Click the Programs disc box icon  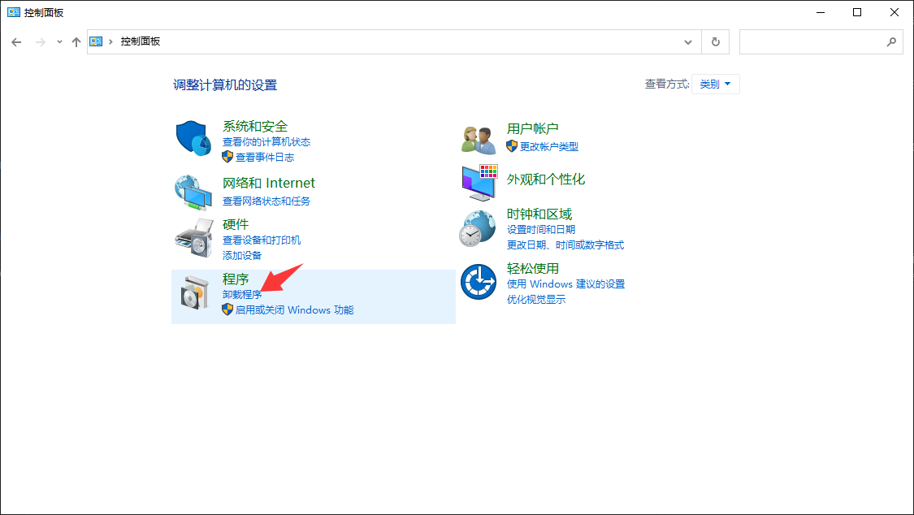193,292
